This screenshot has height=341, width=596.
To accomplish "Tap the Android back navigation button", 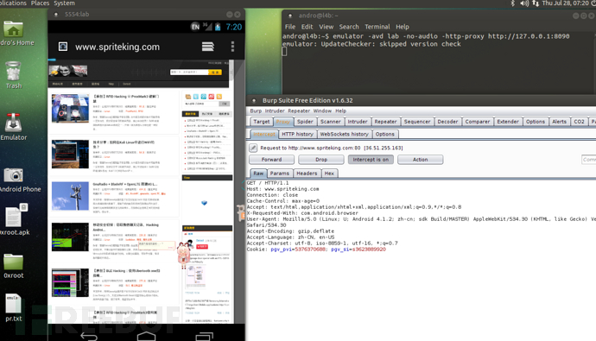I will pos(89,336).
